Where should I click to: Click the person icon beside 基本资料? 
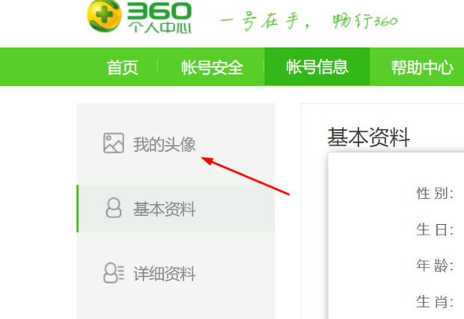(114, 208)
